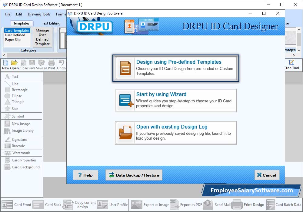Viewport: 303px width, 212px height.
Task: Select the Ellipse shape tool
Action: [13, 96]
